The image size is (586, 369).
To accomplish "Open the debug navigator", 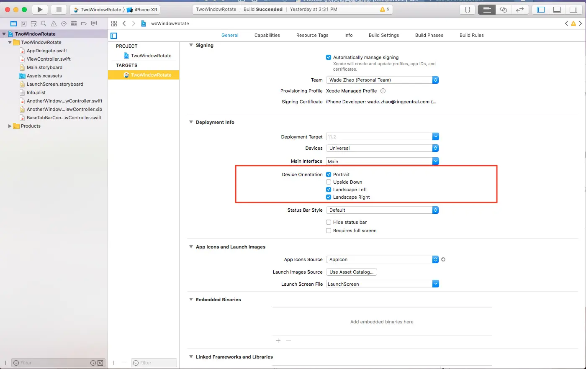I will (x=74, y=23).
